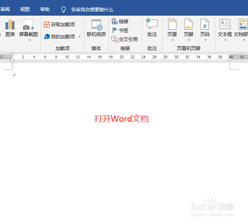The image size is (248, 223).
Task: Click the ruler at mark 20
Action: pos(122,57)
